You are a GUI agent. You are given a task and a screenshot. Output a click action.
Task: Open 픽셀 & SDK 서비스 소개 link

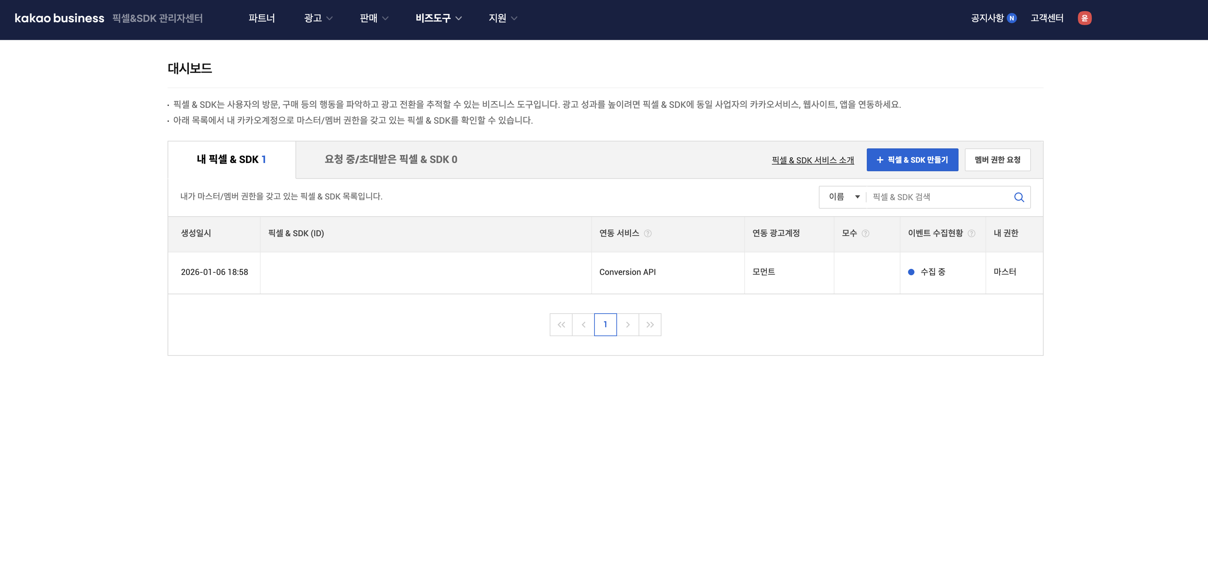pyautogui.click(x=813, y=160)
